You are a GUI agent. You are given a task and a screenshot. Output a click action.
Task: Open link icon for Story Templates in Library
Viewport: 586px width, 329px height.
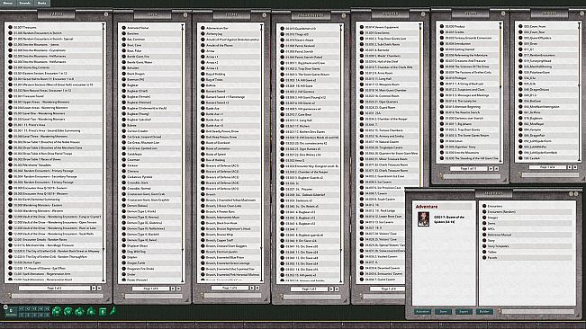pyautogui.click(x=484, y=246)
